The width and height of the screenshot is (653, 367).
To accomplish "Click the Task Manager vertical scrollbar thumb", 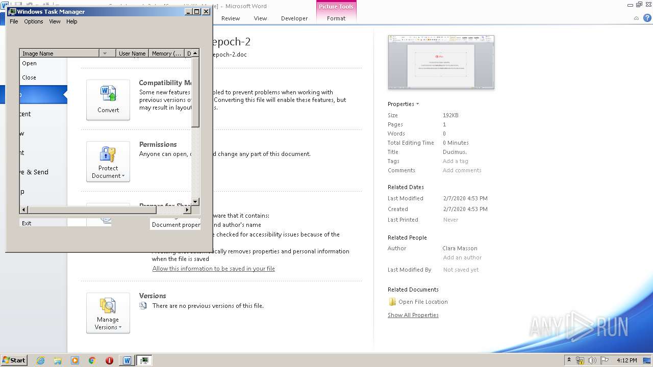I will (195, 92).
